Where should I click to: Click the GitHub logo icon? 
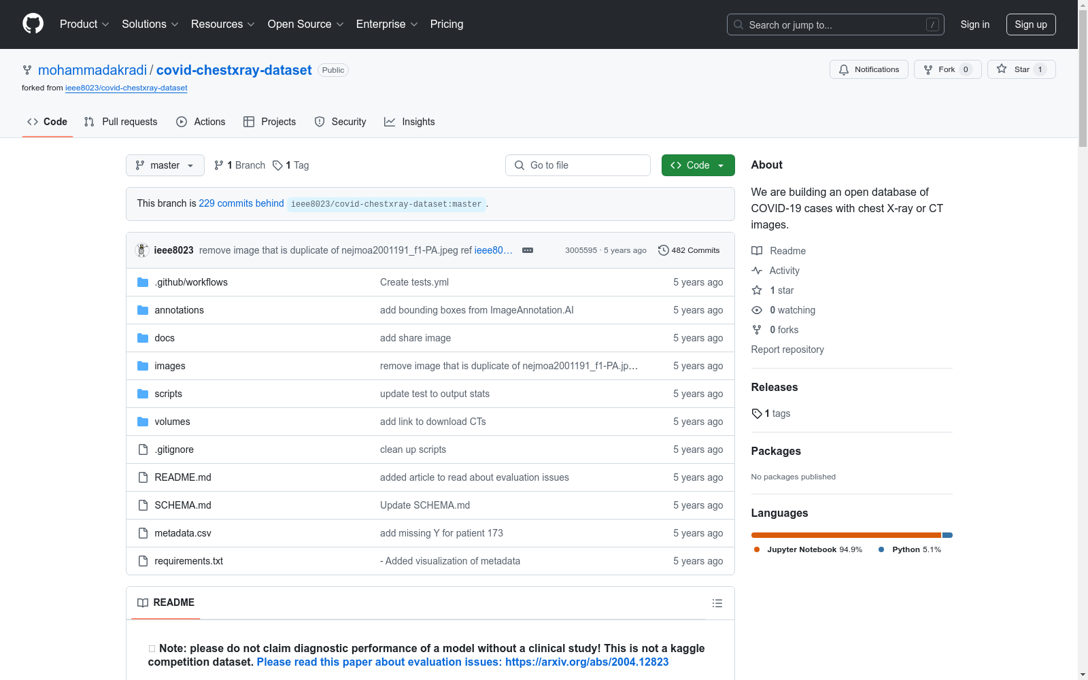coord(33,24)
